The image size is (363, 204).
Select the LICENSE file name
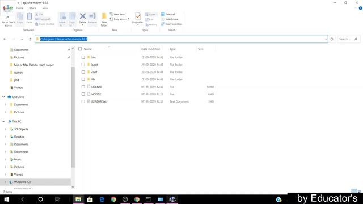pyautogui.click(x=96, y=87)
